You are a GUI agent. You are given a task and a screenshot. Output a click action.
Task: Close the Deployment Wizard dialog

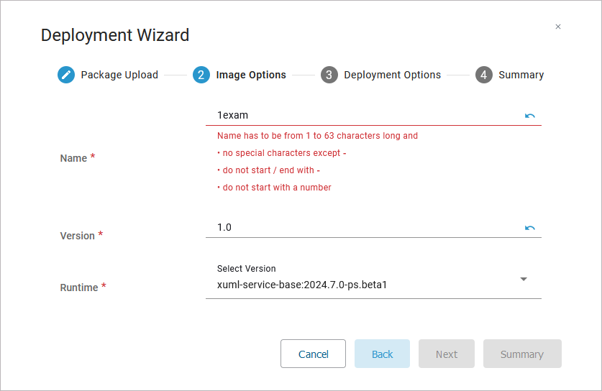[558, 27]
